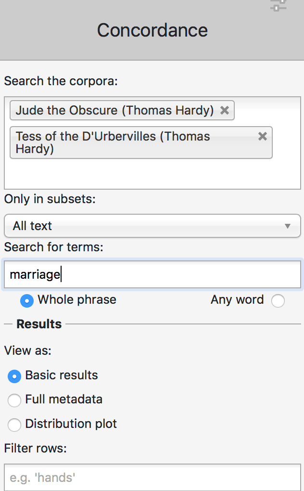The height and width of the screenshot is (491, 304).
Task: Click empty space in corpora selection box
Action: tap(144, 174)
